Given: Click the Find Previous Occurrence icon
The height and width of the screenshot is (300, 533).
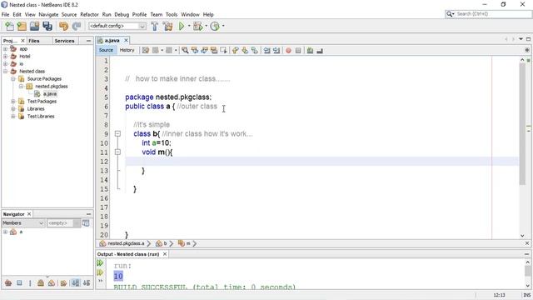Looking at the screenshot, I should [195, 50].
